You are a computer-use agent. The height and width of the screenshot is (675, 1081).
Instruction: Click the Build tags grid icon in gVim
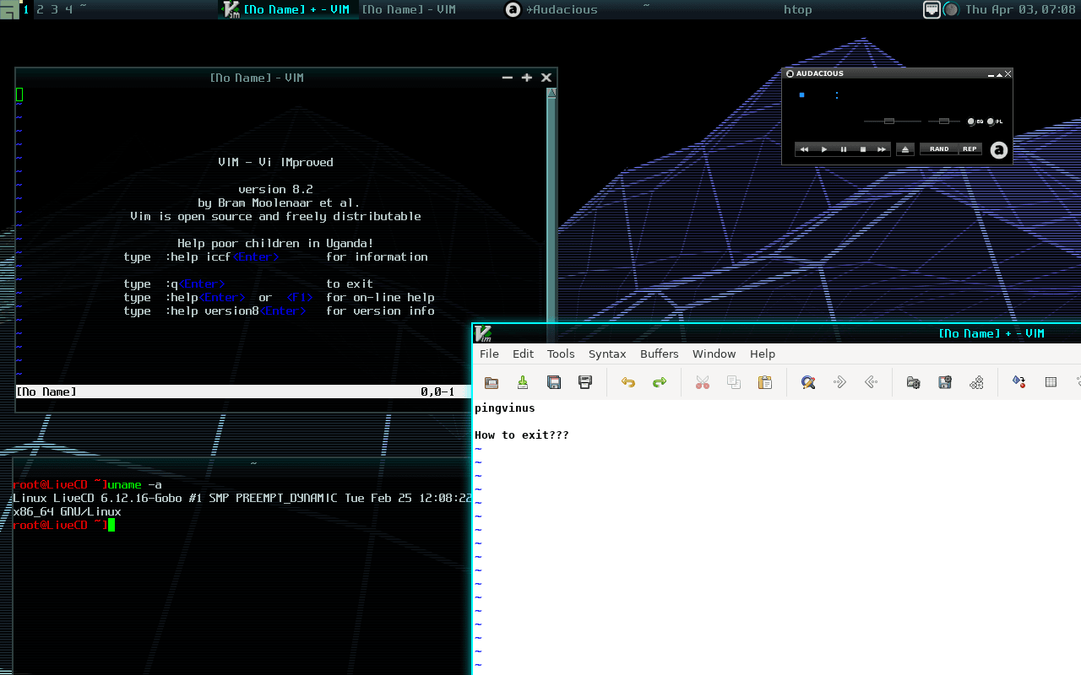pyautogui.click(x=1051, y=382)
